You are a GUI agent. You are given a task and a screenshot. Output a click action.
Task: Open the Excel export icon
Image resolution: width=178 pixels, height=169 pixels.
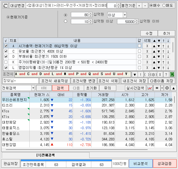click(172, 75)
